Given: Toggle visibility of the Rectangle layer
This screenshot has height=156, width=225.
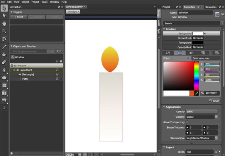Looking at the screenshot, I should [x=57, y=74].
